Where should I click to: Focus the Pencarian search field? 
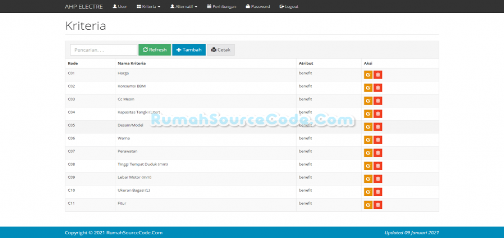(103, 50)
